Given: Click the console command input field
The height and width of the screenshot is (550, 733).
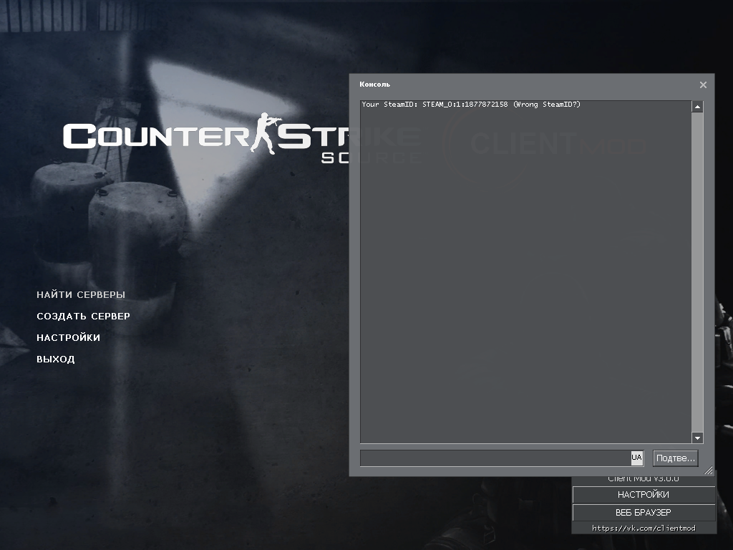Looking at the screenshot, I should tap(495, 458).
